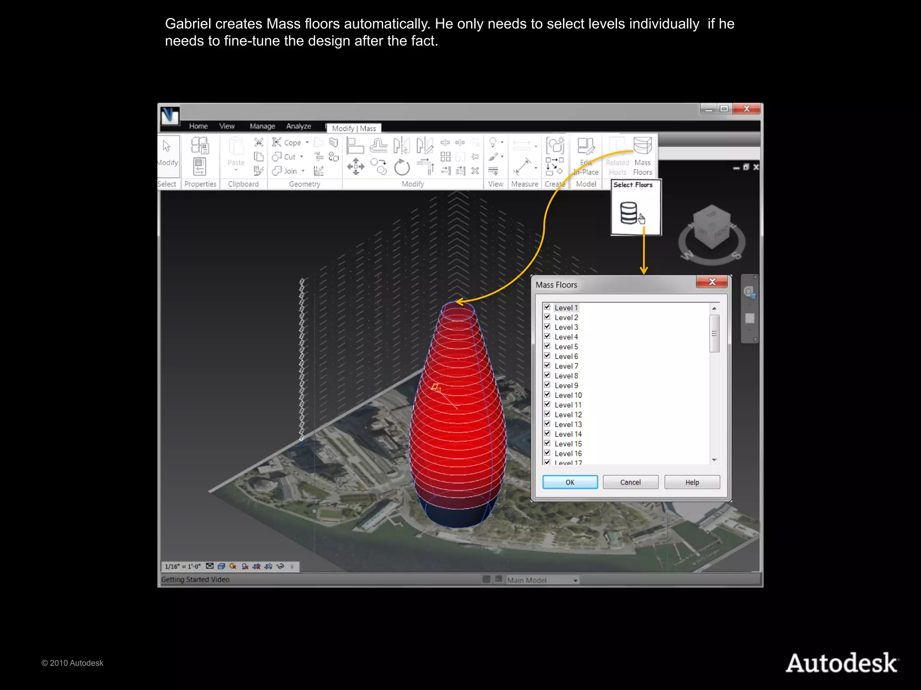
Task: Select the Rotate tool
Action: (402, 167)
